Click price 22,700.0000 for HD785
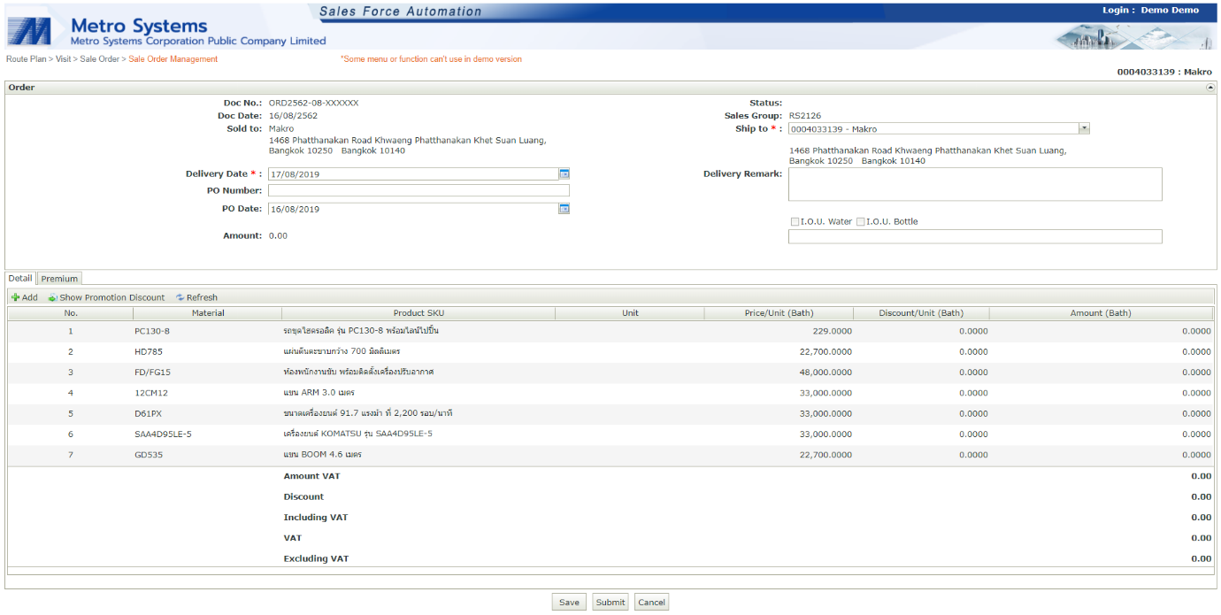Image resolution: width=1221 pixels, height=615 pixels. click(826, 352)
